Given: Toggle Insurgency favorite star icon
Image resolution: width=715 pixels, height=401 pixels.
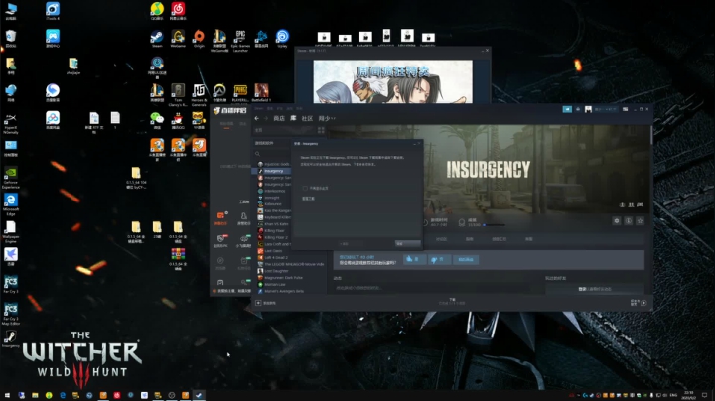Looking at the screenshot, I should click(641, 221).
